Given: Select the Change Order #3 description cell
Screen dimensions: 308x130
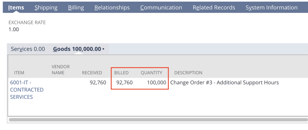Looking at the screenshot, I should [224, 83].
